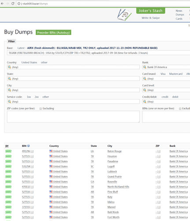Click the Joker's Stash green header button
The height and width of the screenshot is (221, 190).
(150, 11)
